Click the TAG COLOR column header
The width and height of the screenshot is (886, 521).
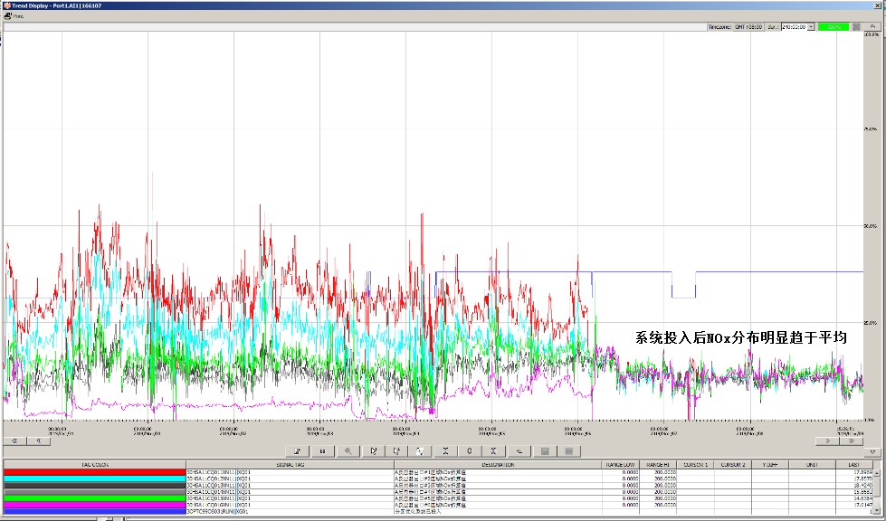[94, 465]
